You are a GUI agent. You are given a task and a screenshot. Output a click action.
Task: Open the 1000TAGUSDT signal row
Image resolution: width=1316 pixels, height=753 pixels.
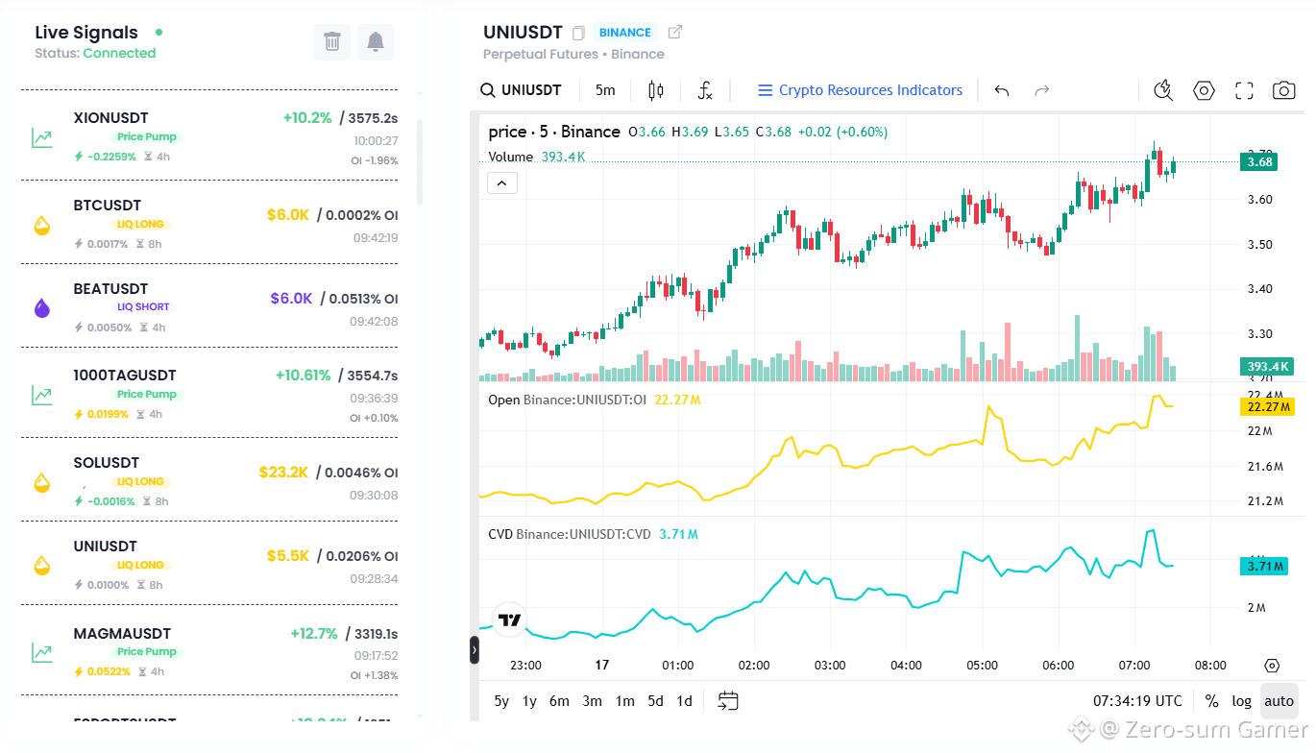pyautogui.click(x=209, y=394)
